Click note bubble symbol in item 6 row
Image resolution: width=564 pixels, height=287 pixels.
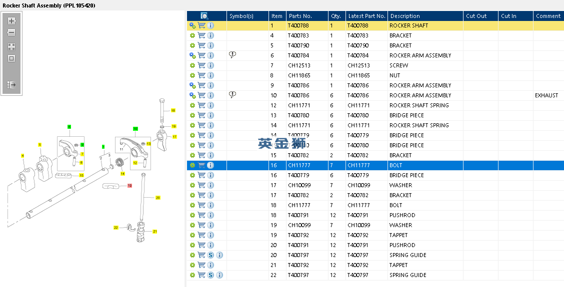click(x=232, y=54)
